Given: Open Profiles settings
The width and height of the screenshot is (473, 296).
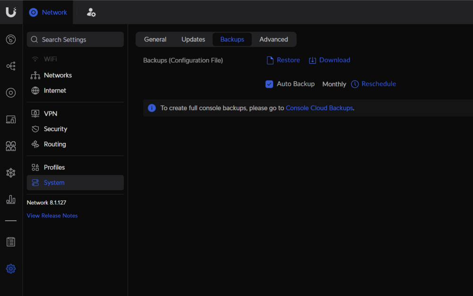Looking at the screenshot, I should tap(75, 167).
